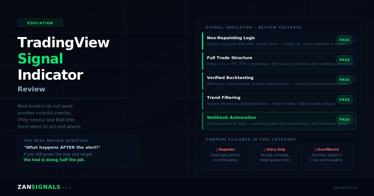Open the Entry Only failure card
Image resolution: width=374 pixels, height=196 pixels.
point(275,157)
